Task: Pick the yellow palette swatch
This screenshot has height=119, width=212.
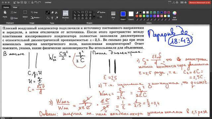Action: [x=165, y=16]
